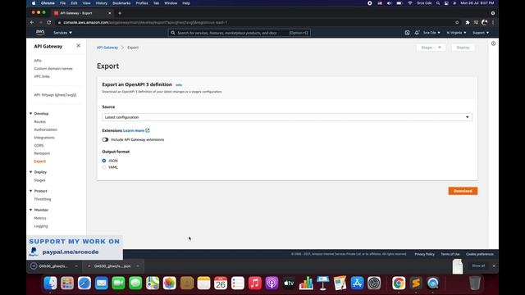Open the Support dropdown
Image resolution: width=525 pixels, height=295 pixels.
coord(481,33)
